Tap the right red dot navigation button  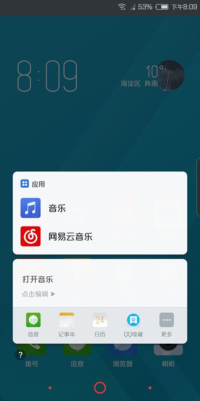click(150, 388)
